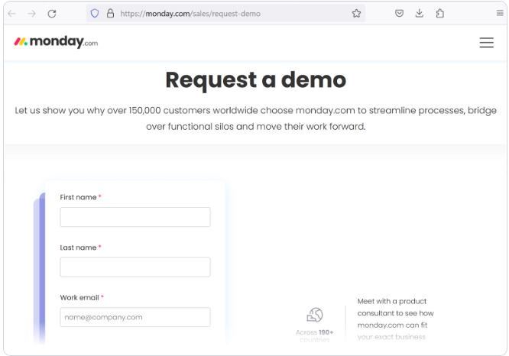Save page to Pocket
The image size is (509, 356).
click(x=399, y=13)
